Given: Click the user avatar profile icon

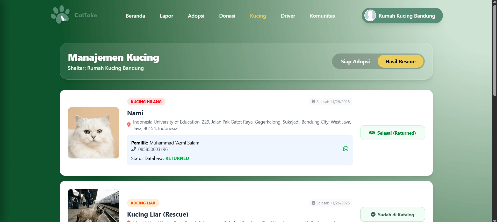Looking at the screenshot, I should [370, 16].
